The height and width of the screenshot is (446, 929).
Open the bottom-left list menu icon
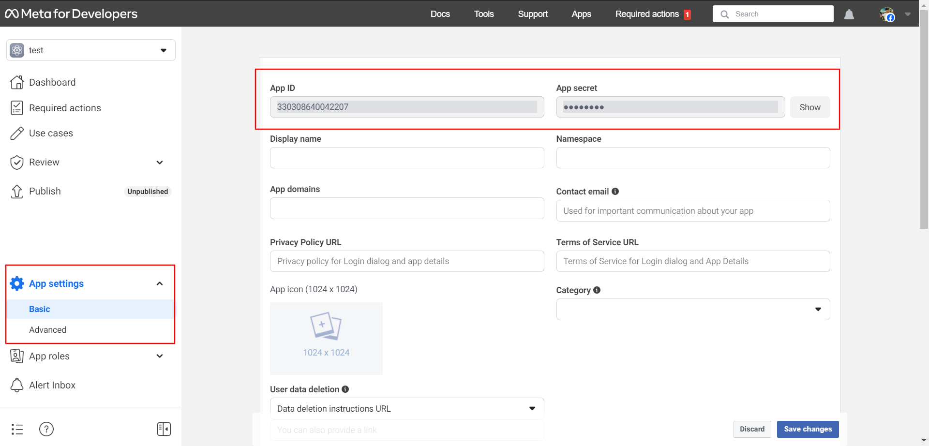(x=17, y=429)
